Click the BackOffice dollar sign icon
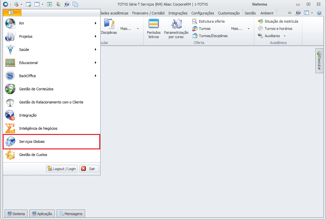 [x=10, y=76]
